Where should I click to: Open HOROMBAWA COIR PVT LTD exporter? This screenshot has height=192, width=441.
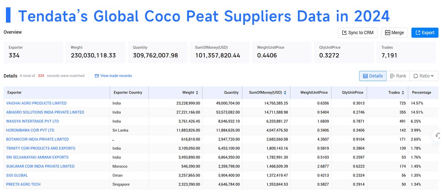click(x=30, y=130)
